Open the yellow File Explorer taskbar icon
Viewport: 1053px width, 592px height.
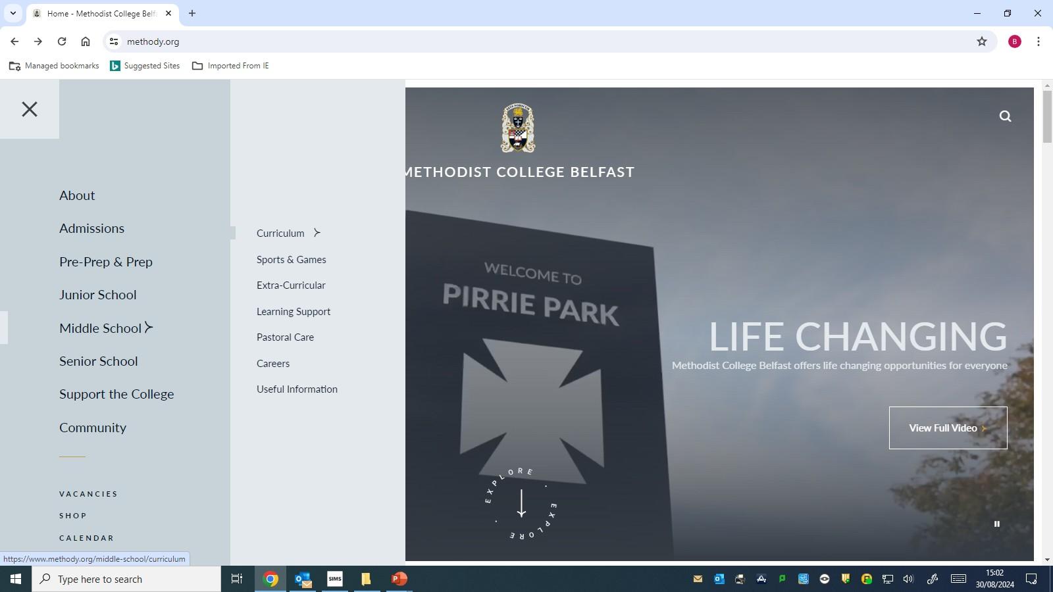[x=367, y=580]
